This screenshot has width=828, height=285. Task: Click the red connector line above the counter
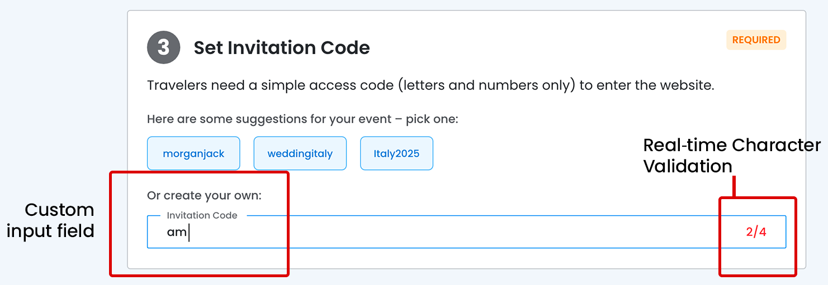pyautogui.click(x=733, y=187)
